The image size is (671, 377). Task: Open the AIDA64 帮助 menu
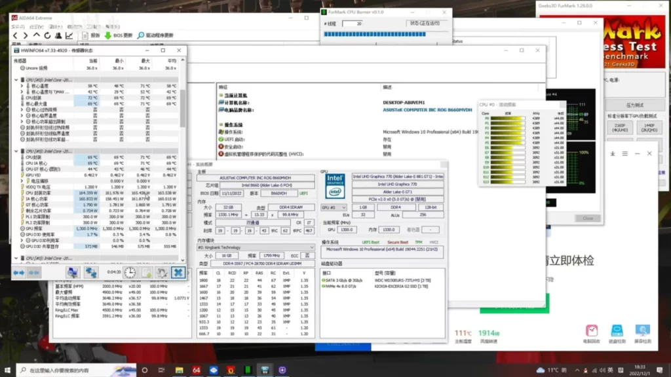click(x=112, y=27)
